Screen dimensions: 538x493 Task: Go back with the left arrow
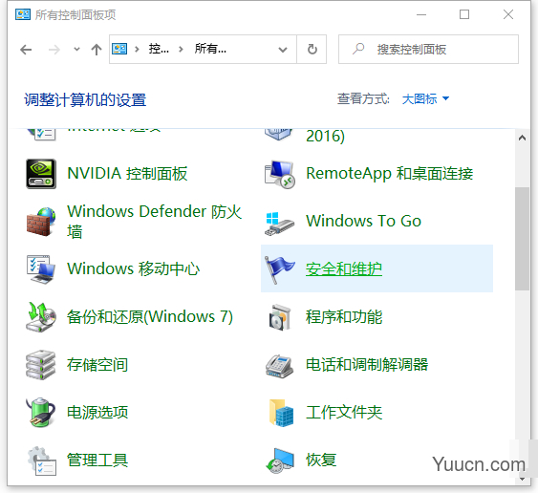[26, 50]
